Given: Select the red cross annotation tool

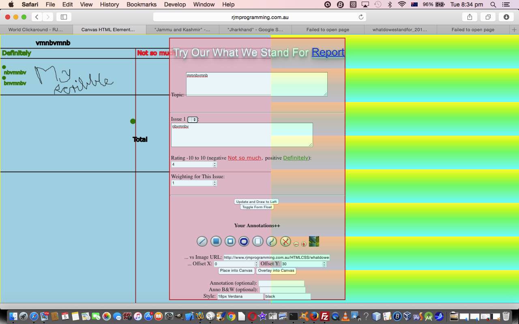Looking at the screenshot, I should coord(285,241).
